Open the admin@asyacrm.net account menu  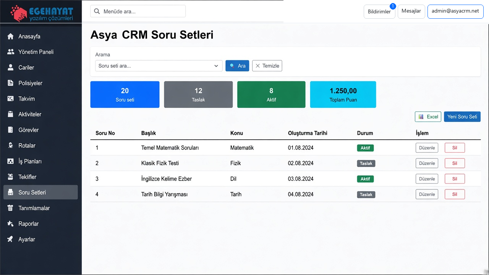point(455,11)
